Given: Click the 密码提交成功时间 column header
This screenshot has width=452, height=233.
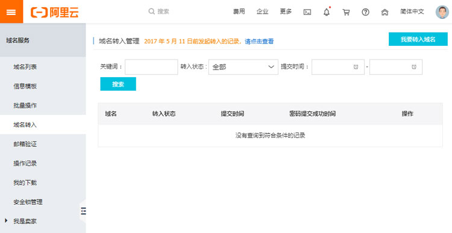Looking at the screenshot, I should [x=312, y=114].
